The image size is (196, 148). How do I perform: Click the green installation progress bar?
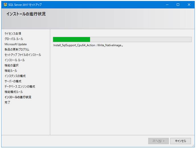click(x=122, y=39)
